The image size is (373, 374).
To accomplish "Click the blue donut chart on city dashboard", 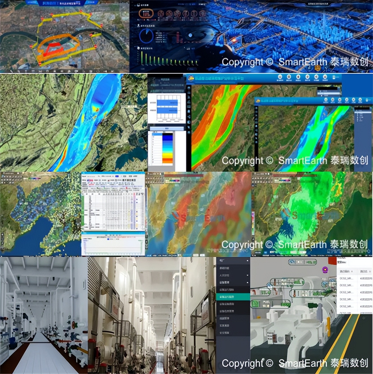I will click(x=146, y=36).
